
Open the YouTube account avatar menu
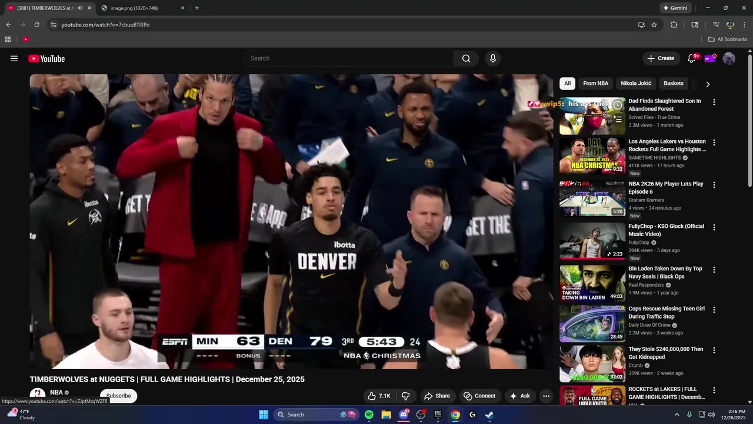729,58
